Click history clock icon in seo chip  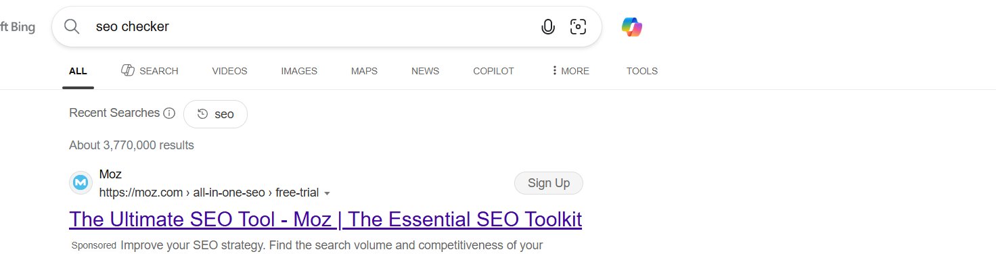click(202, 114)
